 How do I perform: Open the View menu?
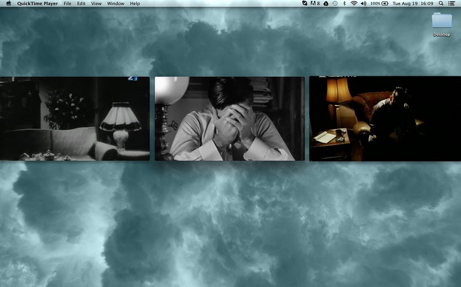pyautogui.click(x=96, y=4)
